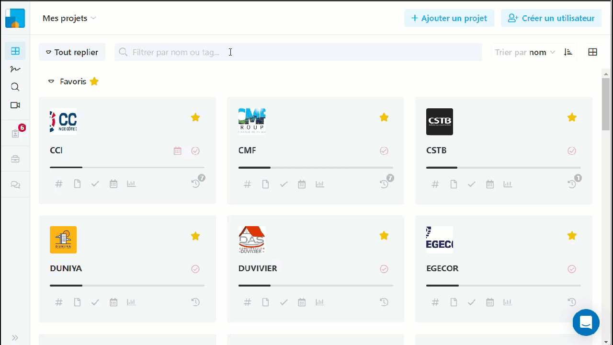Open the clipboard tasks with 6 badge
Viewport: 613px width, 345px height.
click(x=15, y=133)
